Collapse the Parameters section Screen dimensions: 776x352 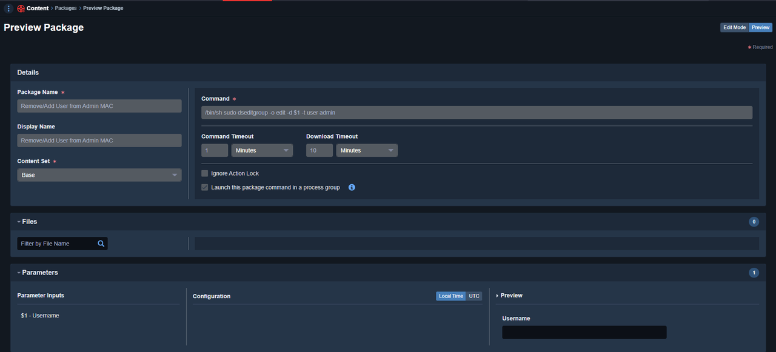pyautogui.click(x=19, y=273)
